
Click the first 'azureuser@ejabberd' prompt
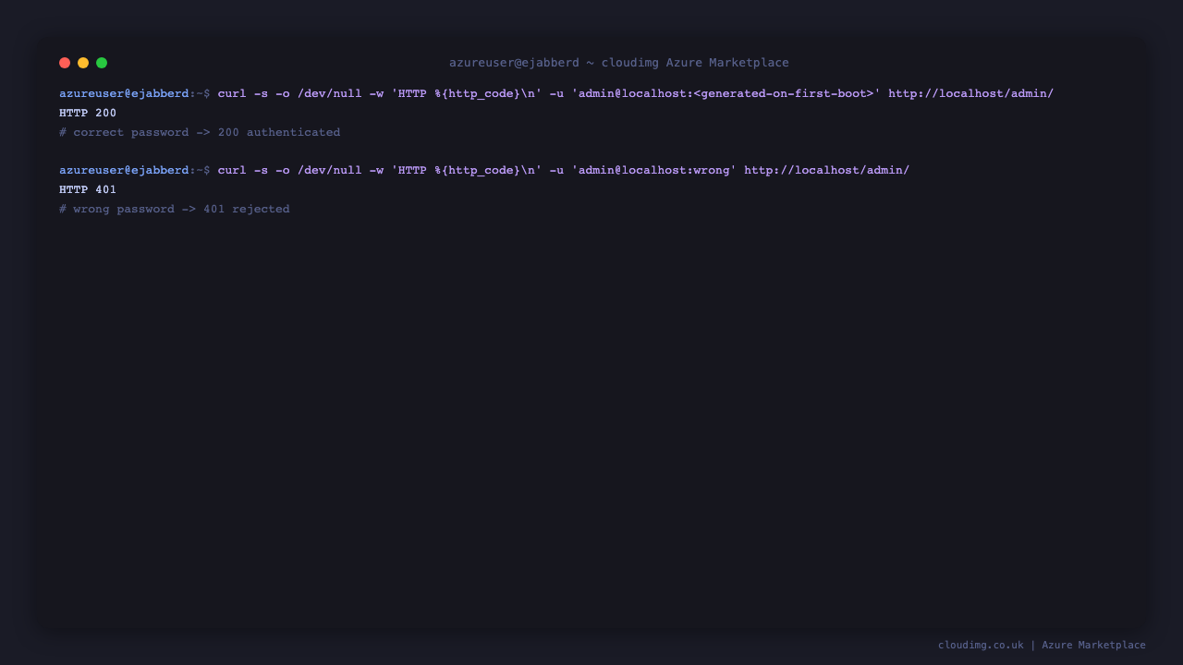[x=124, y=93]
